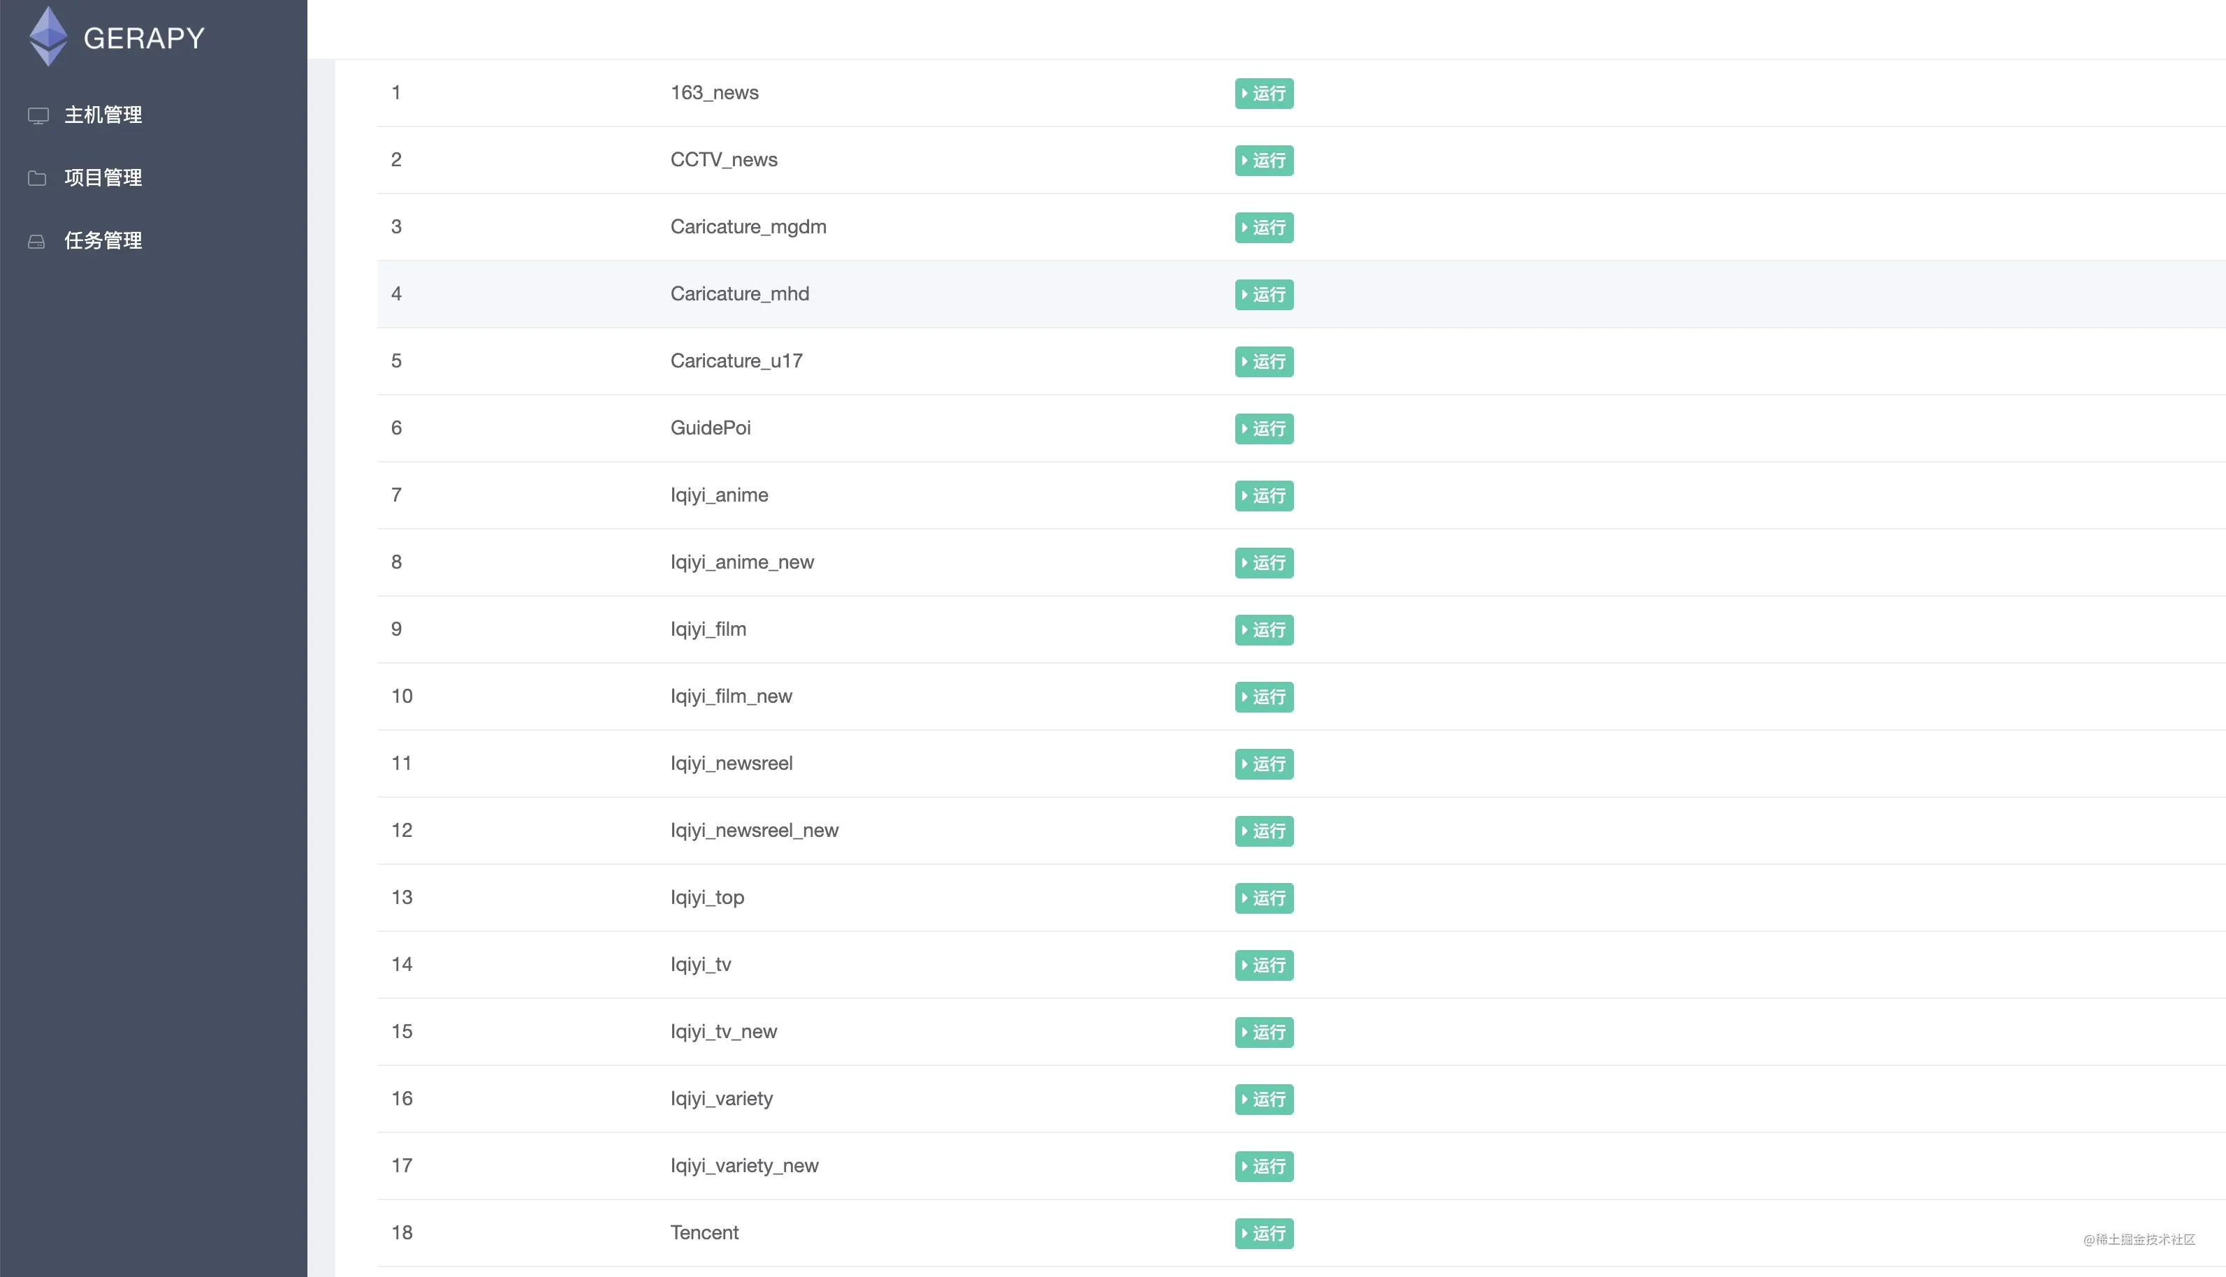
Task: Click row number 18 cell
Action: (402, 1233)
